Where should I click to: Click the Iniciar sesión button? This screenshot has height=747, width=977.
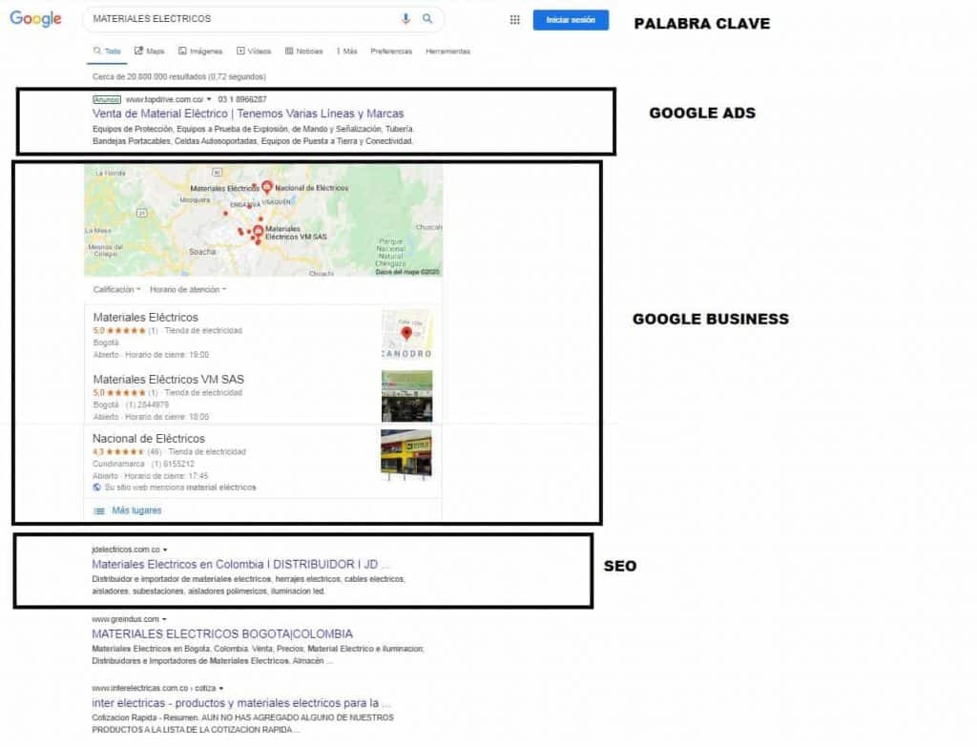click(x=571, y=20)
